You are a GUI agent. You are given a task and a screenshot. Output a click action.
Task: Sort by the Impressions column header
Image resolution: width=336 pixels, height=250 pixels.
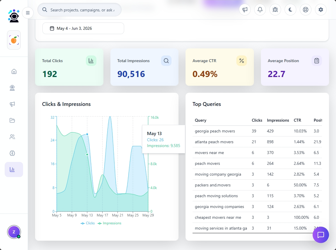(x=278, y=120)
